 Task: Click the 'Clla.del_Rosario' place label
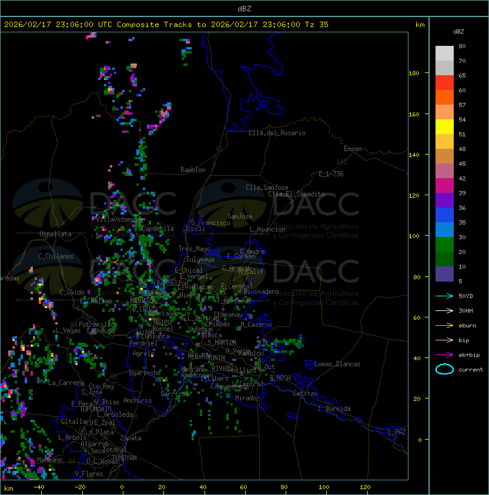pos(277,133)
